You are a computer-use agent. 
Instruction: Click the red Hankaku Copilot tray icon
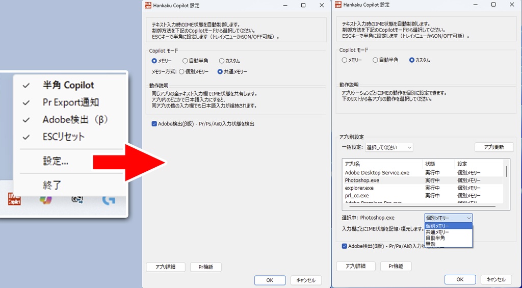14,199
